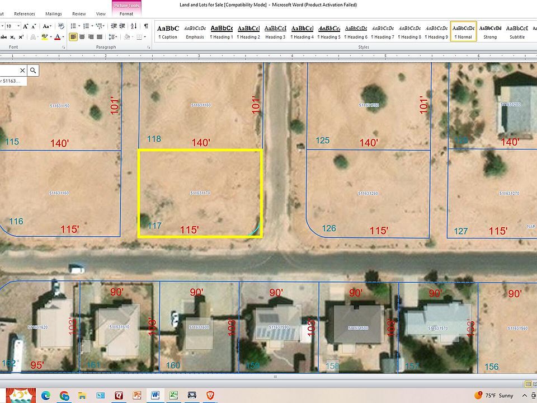537x403 pixels.
Task: Click the Text Effects icon
Action: (x=33, y=37)
